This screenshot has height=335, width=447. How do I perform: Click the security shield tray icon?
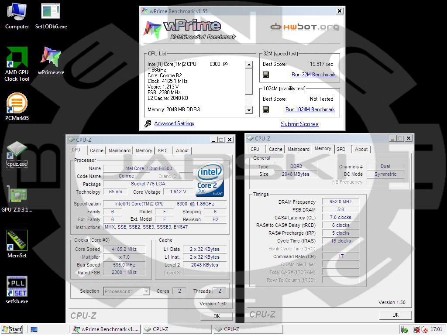404,330
